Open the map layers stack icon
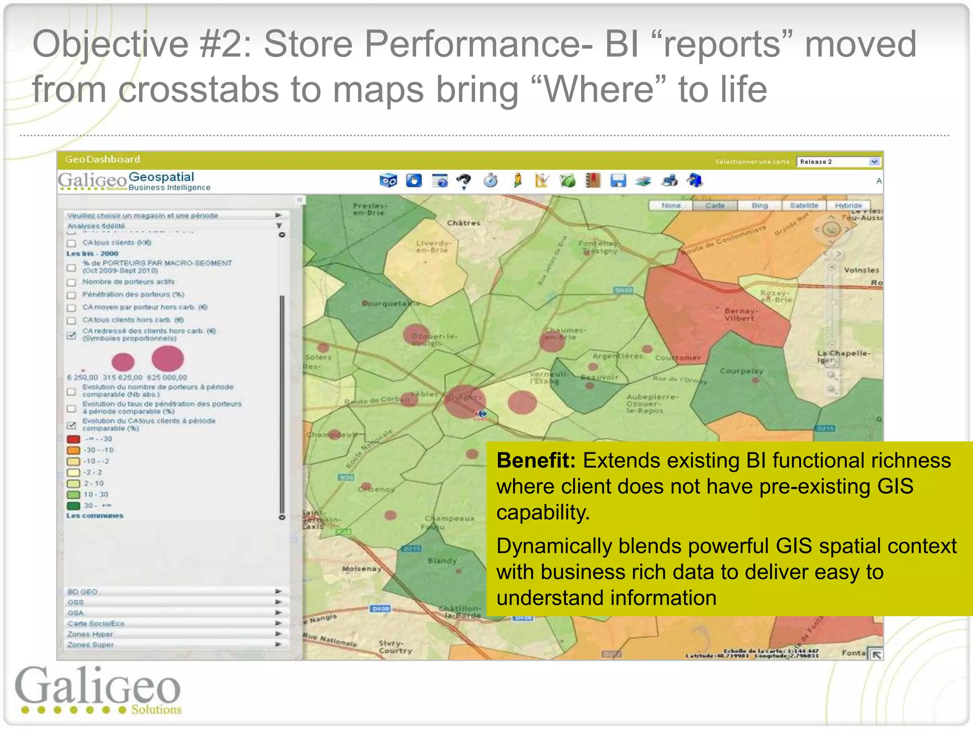This screenshot has height=729, width=973. click(x=643, y=181)
